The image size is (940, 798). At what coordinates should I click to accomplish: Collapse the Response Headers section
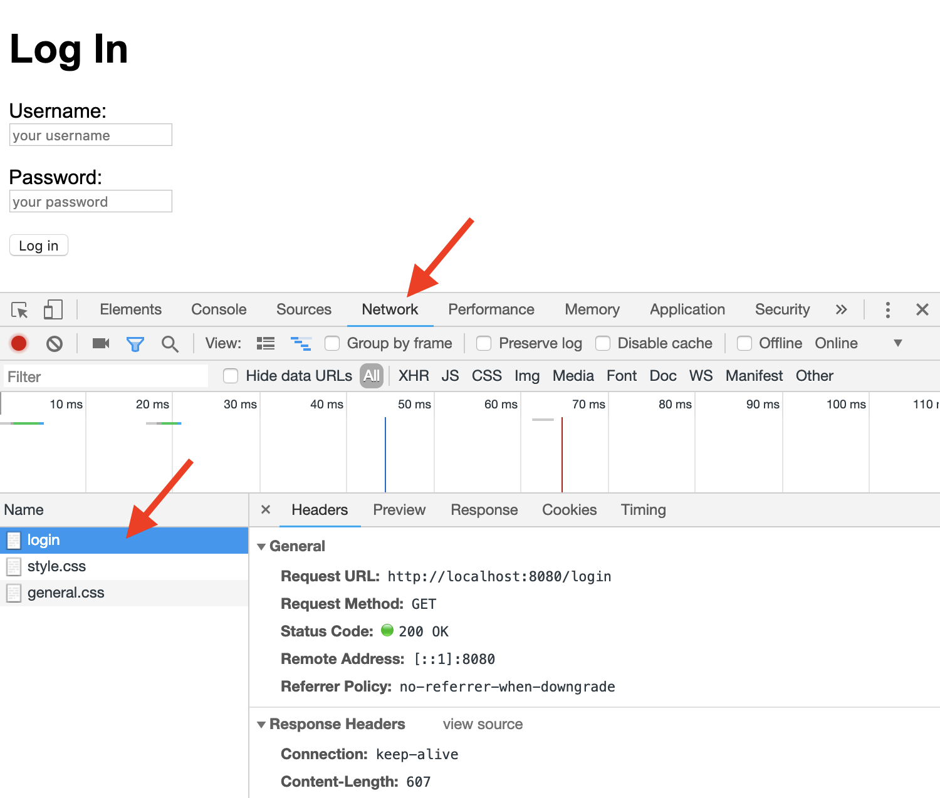point(261,725)
